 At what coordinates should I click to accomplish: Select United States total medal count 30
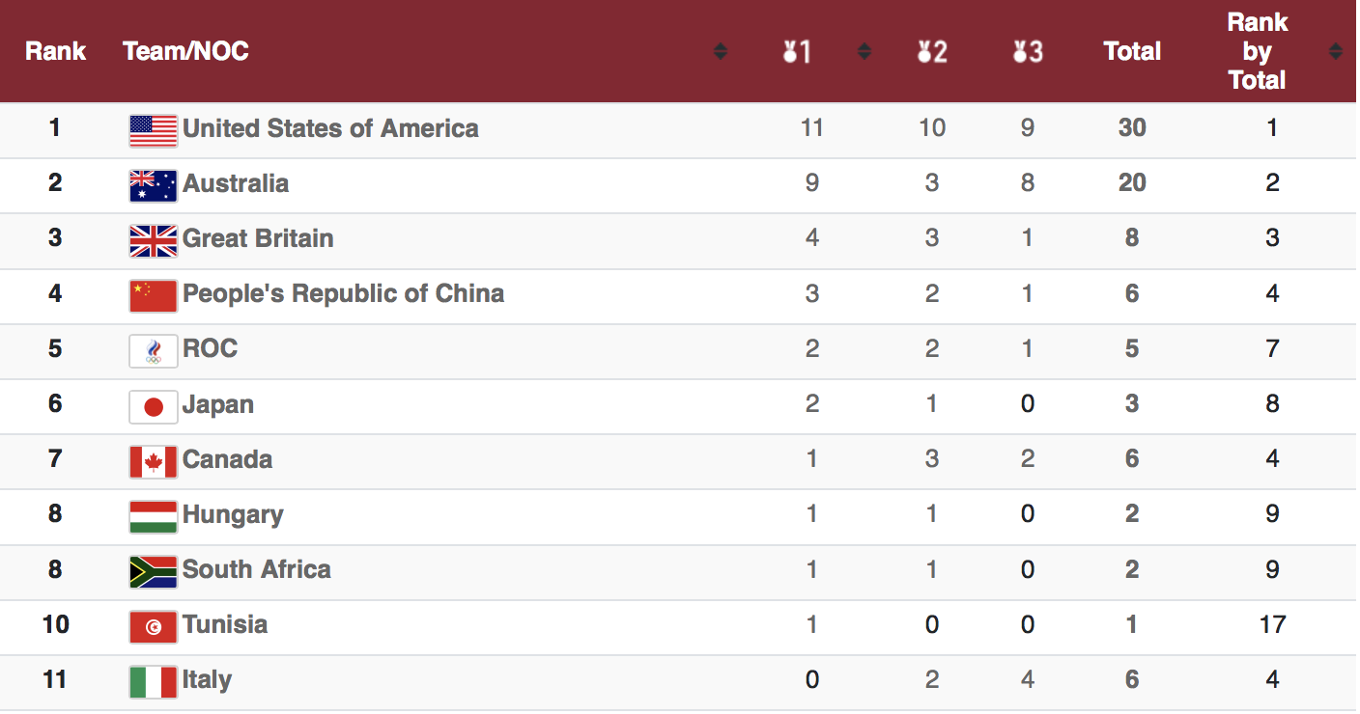(1132, 128)
